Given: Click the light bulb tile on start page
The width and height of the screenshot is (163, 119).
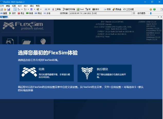Looking at the screenshot, I should point(43,40).
